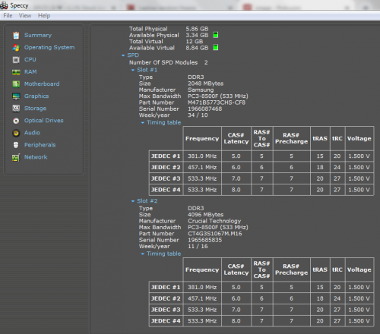Screen dimensions: 380x334
Task: Select the RAM module icon
Action: pyautogui.click(x=16, y=72)
